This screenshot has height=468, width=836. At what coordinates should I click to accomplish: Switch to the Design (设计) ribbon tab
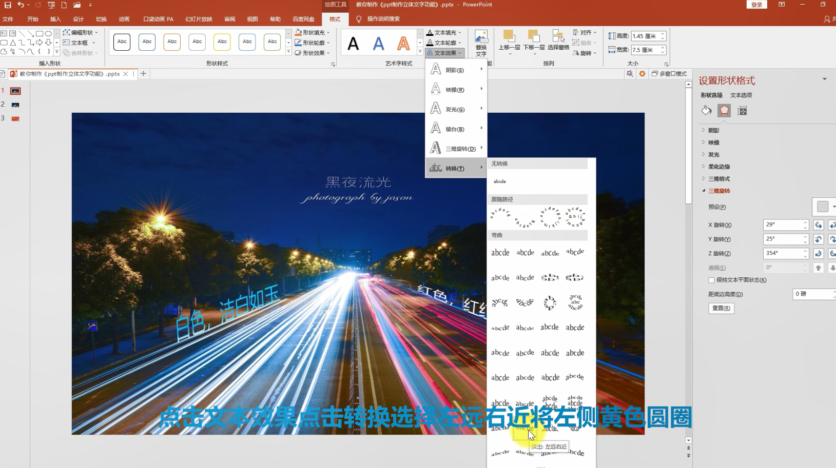78,19
